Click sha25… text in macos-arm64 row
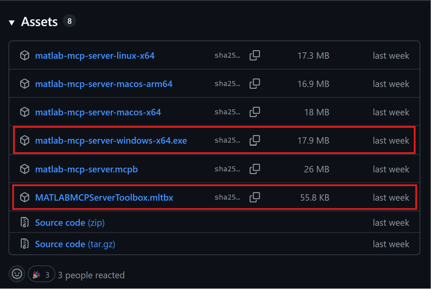The image size is (431, 289). pyautogui.click(x=228, y=84)
